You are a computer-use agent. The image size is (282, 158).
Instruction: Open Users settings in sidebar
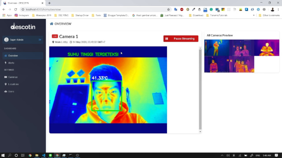[x=23, y=91]
